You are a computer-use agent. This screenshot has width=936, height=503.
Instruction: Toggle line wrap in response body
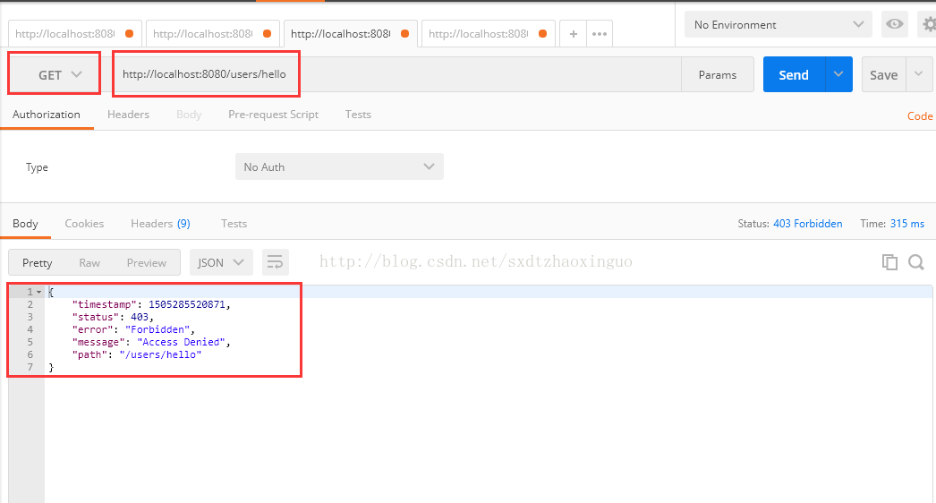(x=276, y=262)
